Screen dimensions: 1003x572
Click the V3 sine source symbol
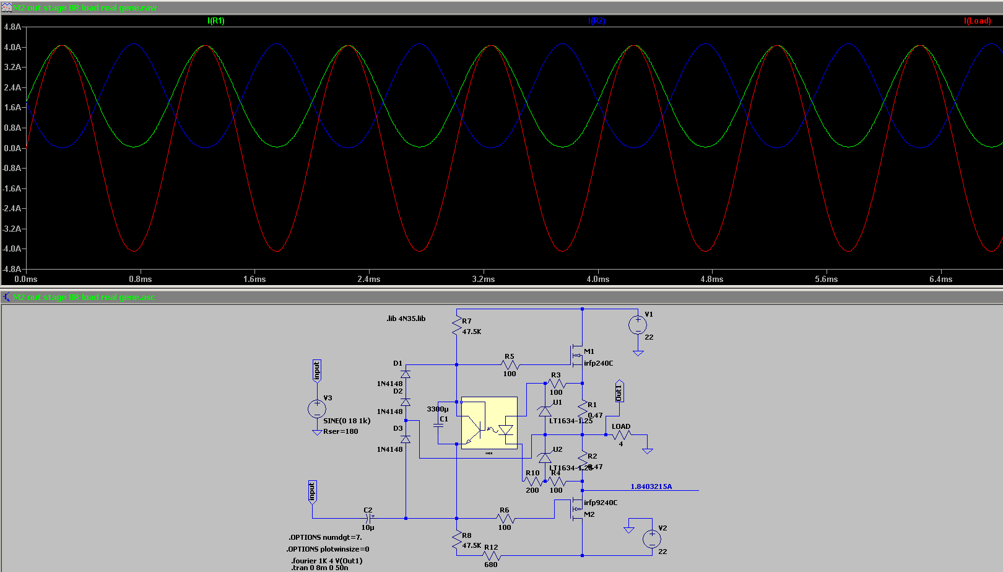(x=317, y=409)
